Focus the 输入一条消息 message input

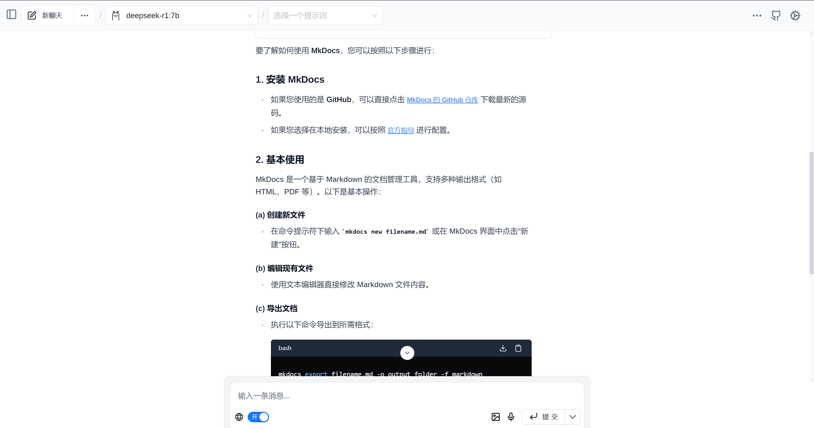point(407,396)
